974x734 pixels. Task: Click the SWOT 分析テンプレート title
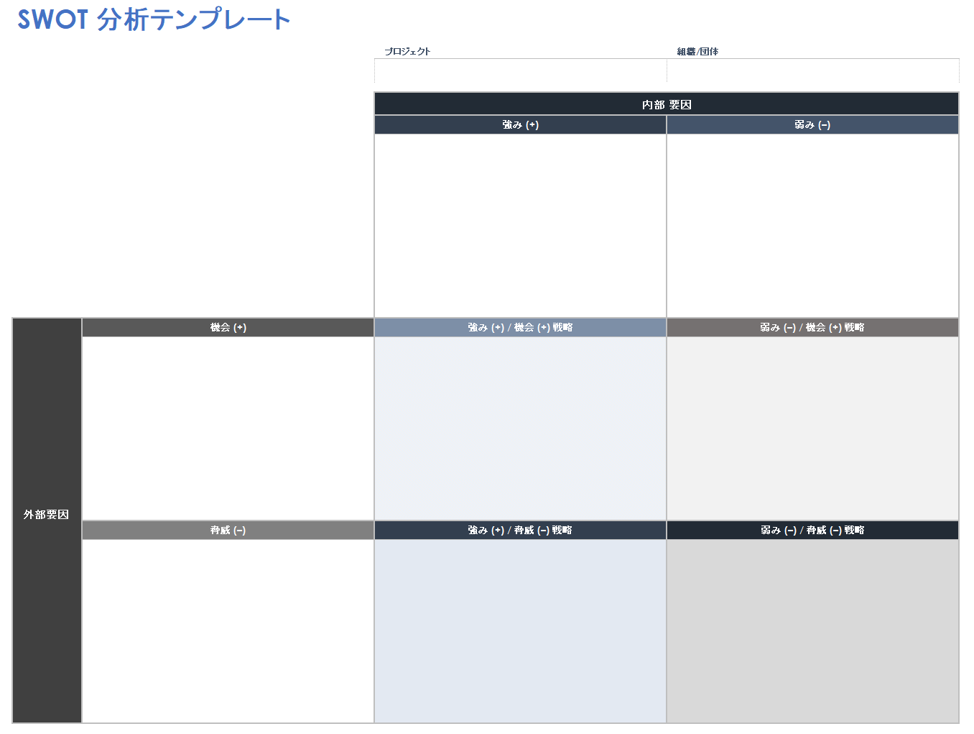tap(154, 19)
